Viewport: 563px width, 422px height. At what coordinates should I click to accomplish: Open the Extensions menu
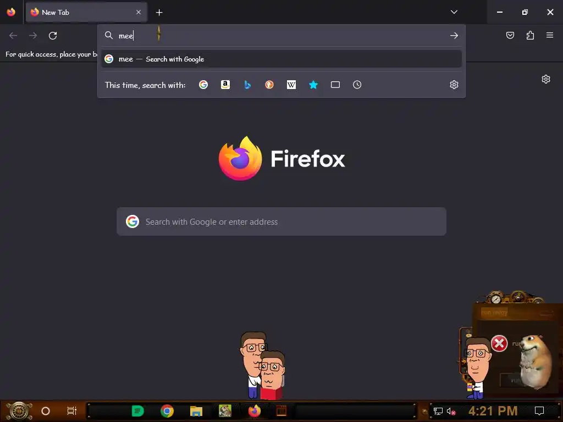(x=530, y=35)
